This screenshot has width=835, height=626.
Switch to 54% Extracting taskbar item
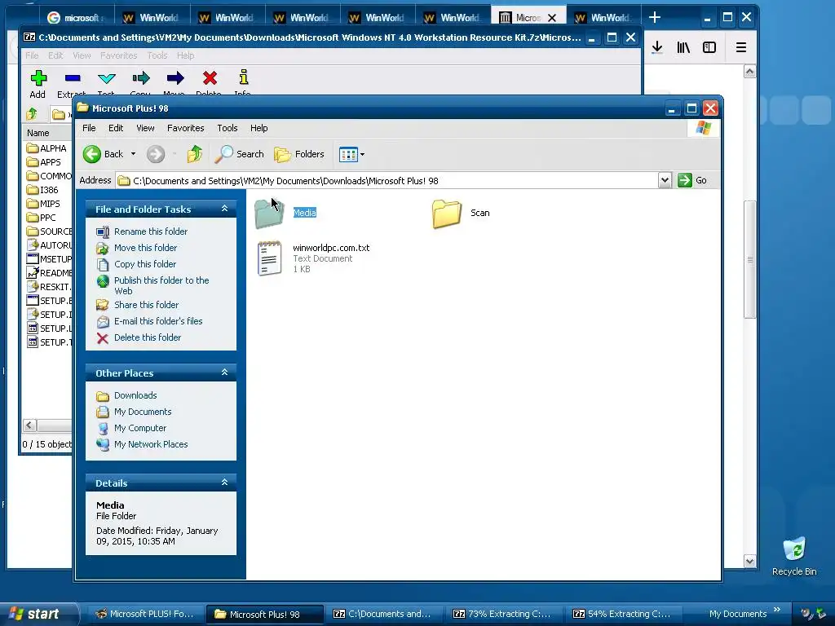coord(621,614)
